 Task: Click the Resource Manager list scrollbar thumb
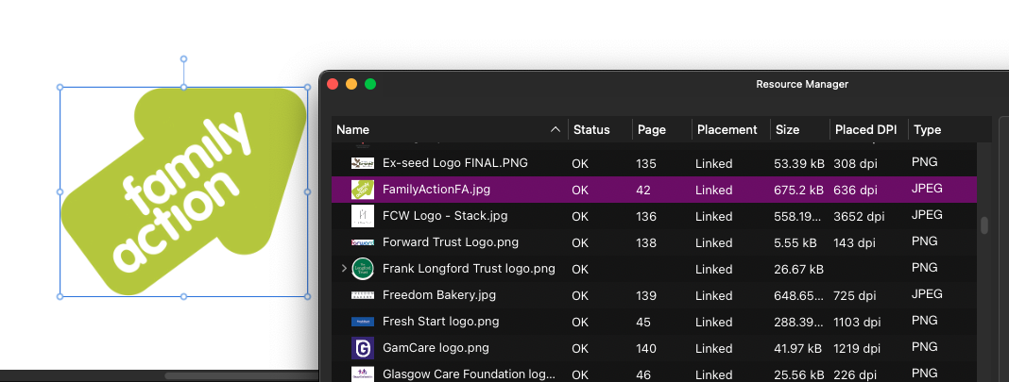983,225
